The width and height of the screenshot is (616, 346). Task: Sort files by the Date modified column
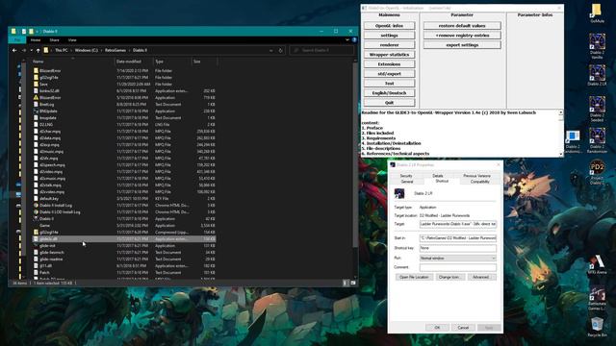click(134, 62)
